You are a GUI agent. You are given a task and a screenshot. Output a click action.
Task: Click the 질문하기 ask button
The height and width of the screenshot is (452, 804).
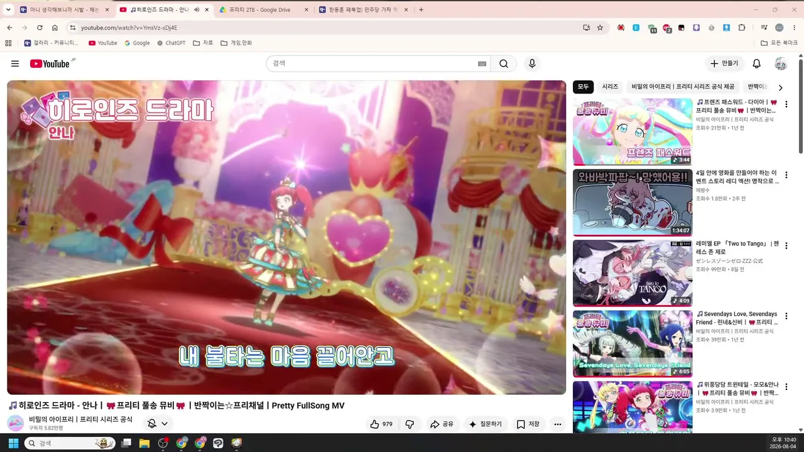[486, 424]
